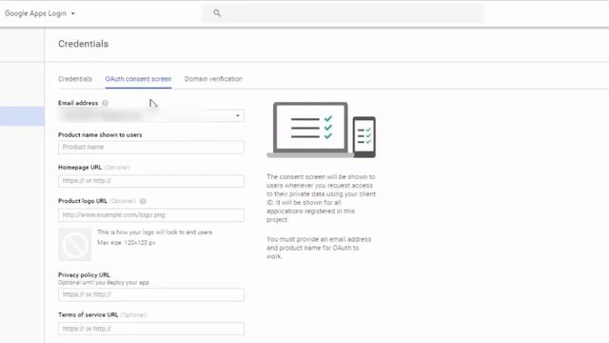Focus the Terms of service URL field
The image size is (609, 343).
[x=151, y=329]
